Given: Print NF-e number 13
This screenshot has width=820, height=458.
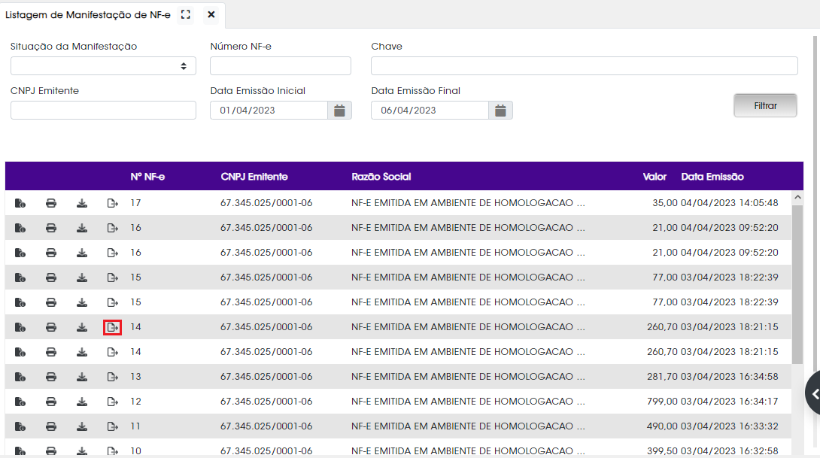Looking at the screenshot, I should click(x=50, y=377).
